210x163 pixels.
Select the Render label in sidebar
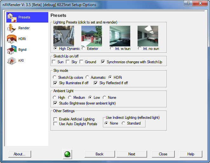click(x=24, y=28)
